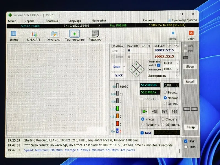Toggle the block size auto checkbox

[x=159, y=65]
